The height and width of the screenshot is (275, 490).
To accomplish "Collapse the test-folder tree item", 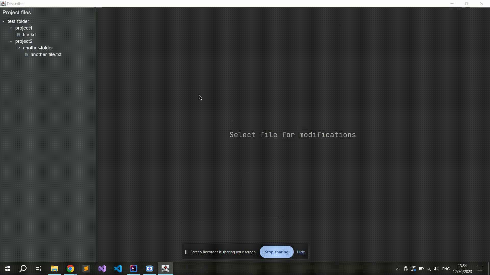I will click(x=3, y=21).
